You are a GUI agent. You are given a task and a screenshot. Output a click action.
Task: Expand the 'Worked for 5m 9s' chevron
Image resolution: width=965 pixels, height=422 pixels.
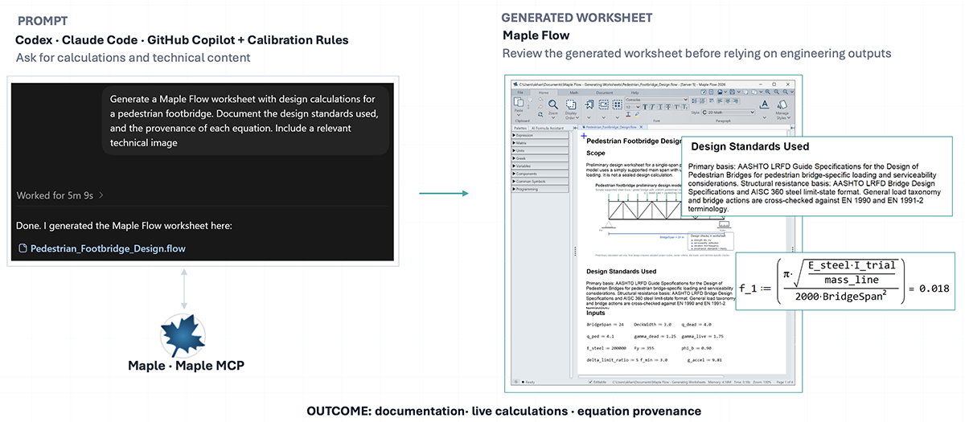[x=101, y=195]
